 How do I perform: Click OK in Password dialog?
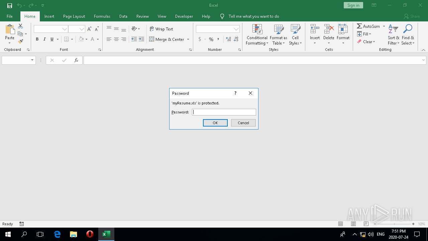(215, 123)
